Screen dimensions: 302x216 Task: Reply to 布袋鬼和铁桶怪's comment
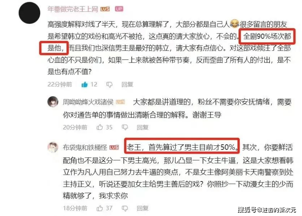click(142, 208)
